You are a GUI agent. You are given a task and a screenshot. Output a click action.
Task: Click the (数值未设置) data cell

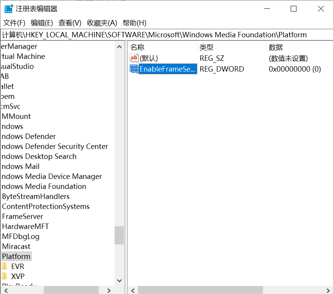point(288,58)
